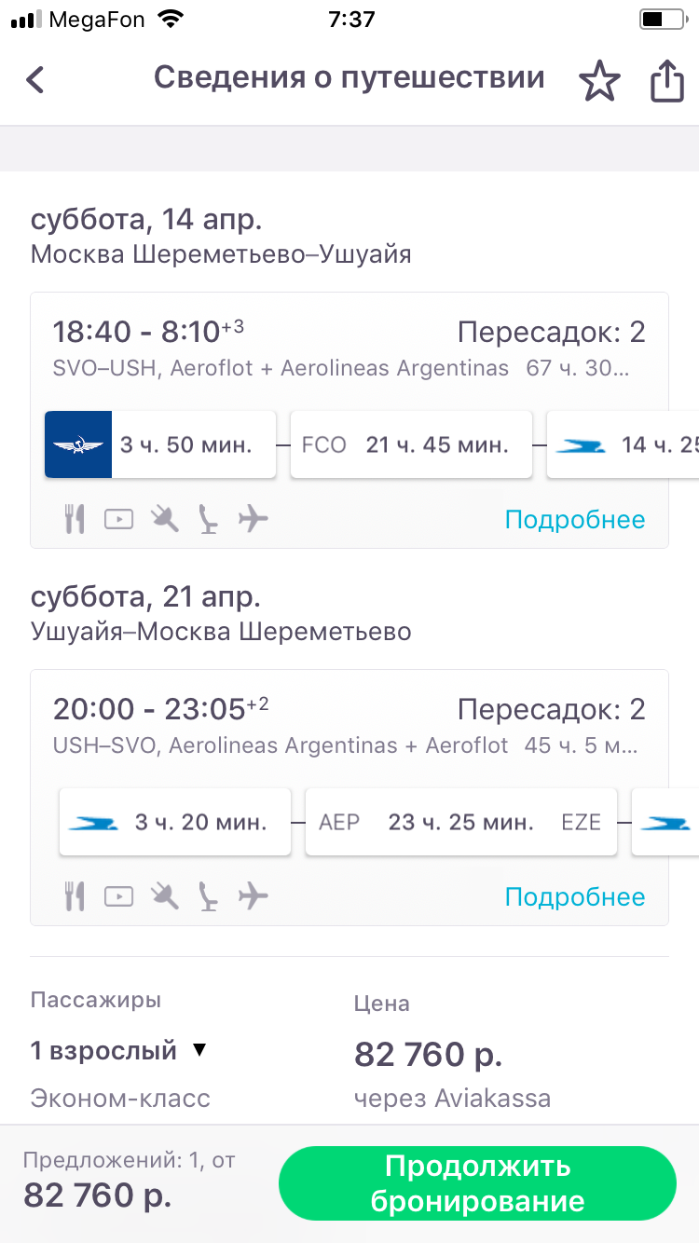Open the passengers dropdown '1 взрослый'
Image resolution: width=699 pixels, height=1243 pixels.
pos(118,1051)
